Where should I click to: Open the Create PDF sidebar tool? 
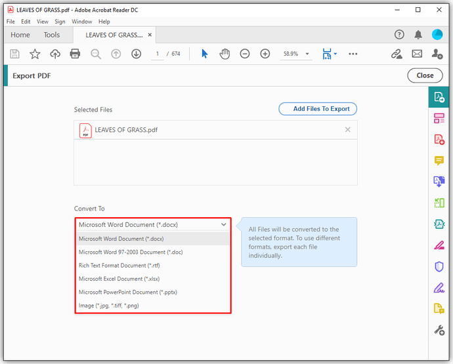point(439,140)
